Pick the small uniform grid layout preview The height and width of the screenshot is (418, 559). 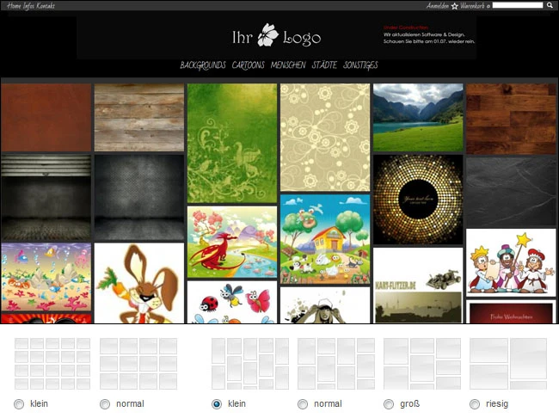pyautogui.click(x=52, y=364)
